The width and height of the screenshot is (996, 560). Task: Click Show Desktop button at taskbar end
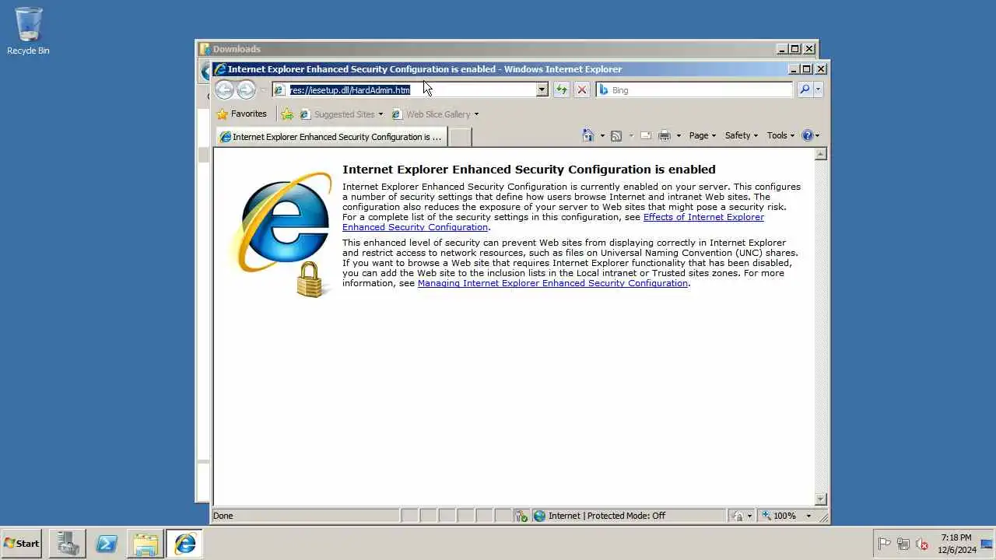pos(987,544)
